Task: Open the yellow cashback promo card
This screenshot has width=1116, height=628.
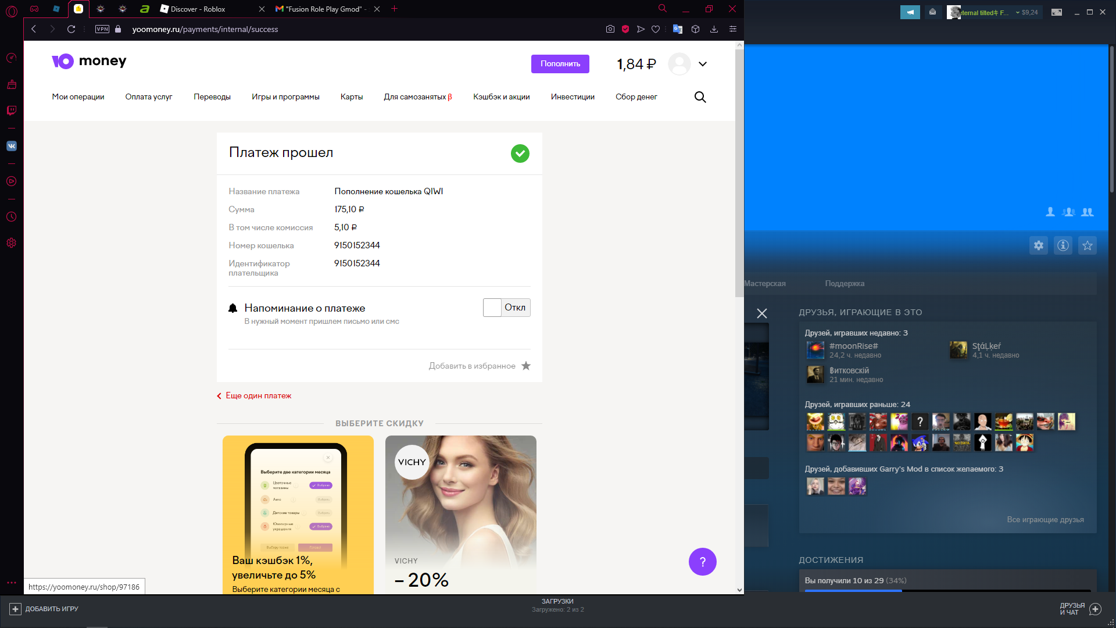Action: [x=298, y=515]
